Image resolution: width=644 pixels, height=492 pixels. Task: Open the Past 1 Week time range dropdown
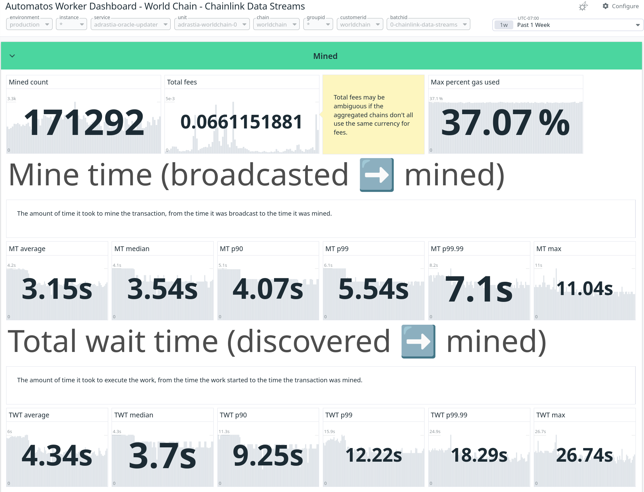[x=637, y=25]
